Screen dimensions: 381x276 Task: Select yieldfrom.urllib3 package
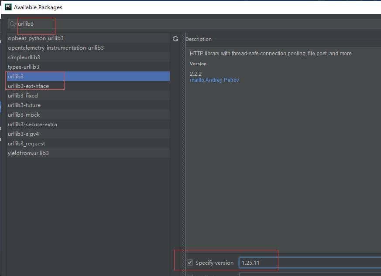[28, 153]
